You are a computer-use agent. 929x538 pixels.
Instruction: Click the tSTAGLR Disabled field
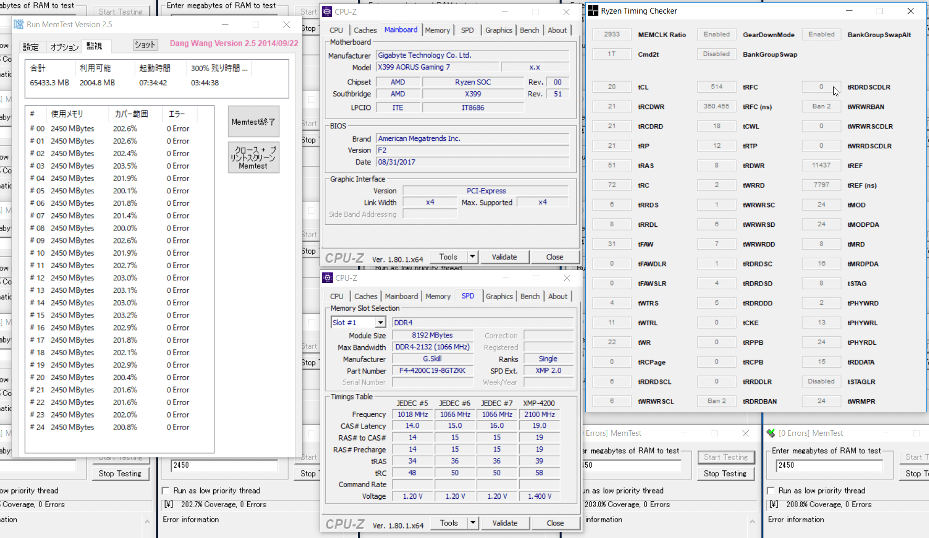coord(821,381)
